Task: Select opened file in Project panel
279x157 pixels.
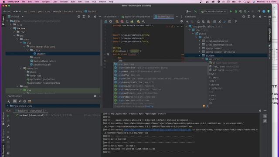Action: [79, 17]
